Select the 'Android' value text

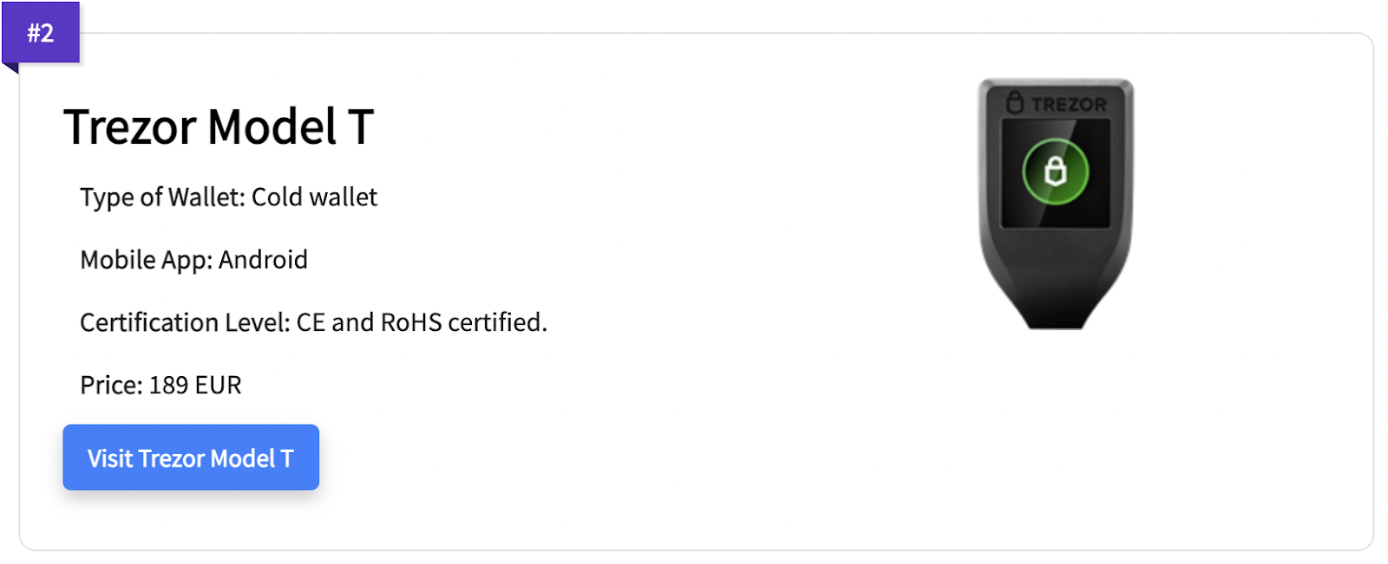pyautogui.click(x=263, y=260)
